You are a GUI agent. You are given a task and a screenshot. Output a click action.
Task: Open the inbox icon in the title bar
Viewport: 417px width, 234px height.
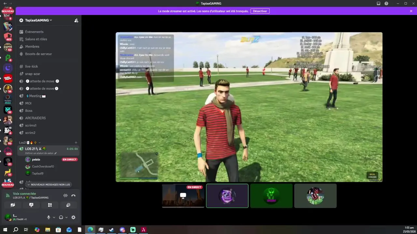point(379,3)
